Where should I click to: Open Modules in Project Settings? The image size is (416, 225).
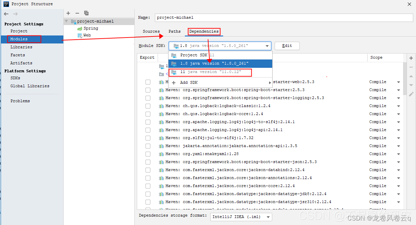[32, 39]
